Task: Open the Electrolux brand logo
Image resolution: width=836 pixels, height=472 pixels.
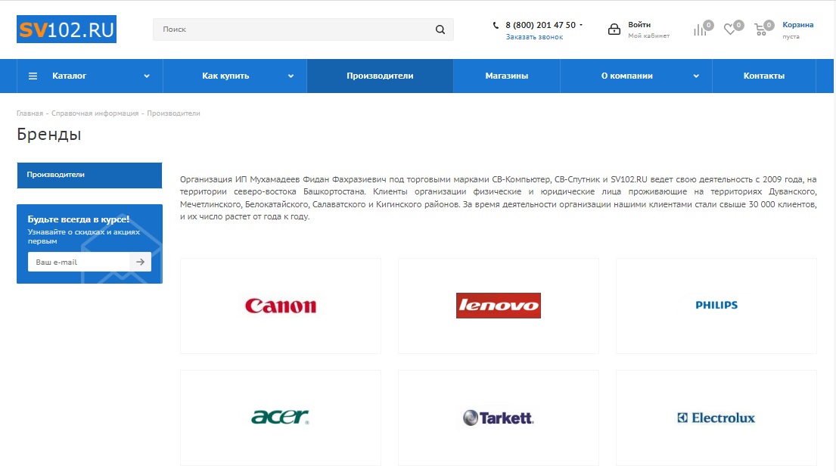Action: pos(716,418)
